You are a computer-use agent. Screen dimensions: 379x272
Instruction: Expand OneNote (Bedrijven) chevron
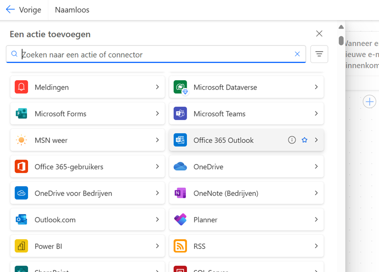pyautogui.click(x=316, y=193)
